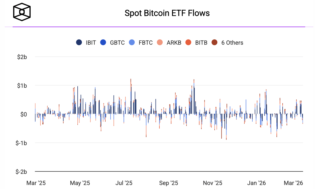The height and width of the screenshot is (189, 315).
Task: Click the ARKB legend label
Action: coord(174,43)
